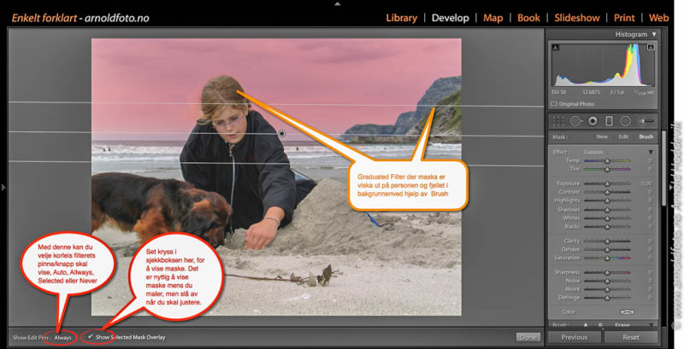
Task: Expand the left panel with side arrow
Action: (x=3, y=188)
